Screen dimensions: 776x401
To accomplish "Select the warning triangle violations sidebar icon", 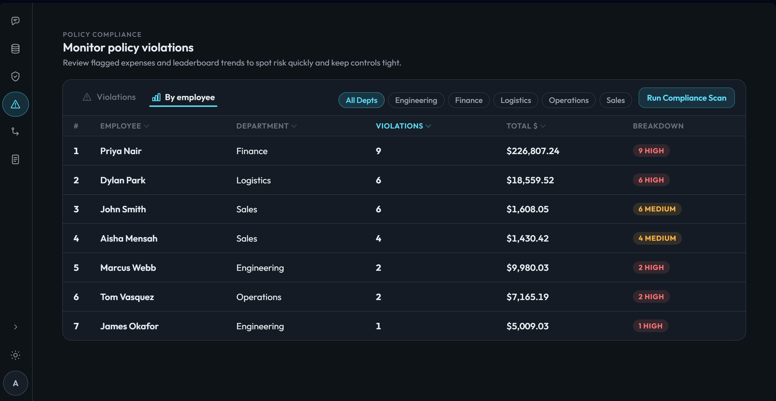I will 15,104.
